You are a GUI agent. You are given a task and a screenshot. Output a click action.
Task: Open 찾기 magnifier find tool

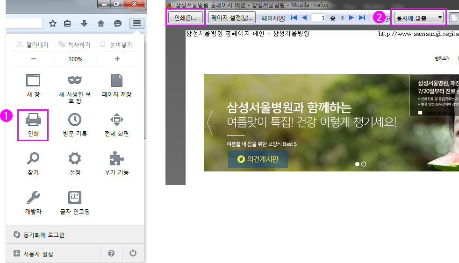click(x=33, y=163)
